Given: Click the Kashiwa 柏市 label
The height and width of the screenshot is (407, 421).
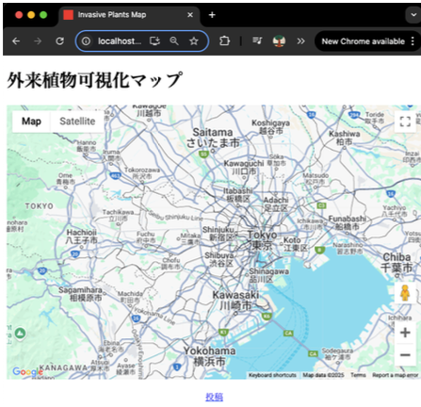Looking at the screenshot, I should pos(345,138).
